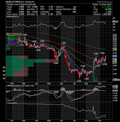Click the -0.40 label on MACD axis
This screenshot has width=120, height=122.
point(115,100)
